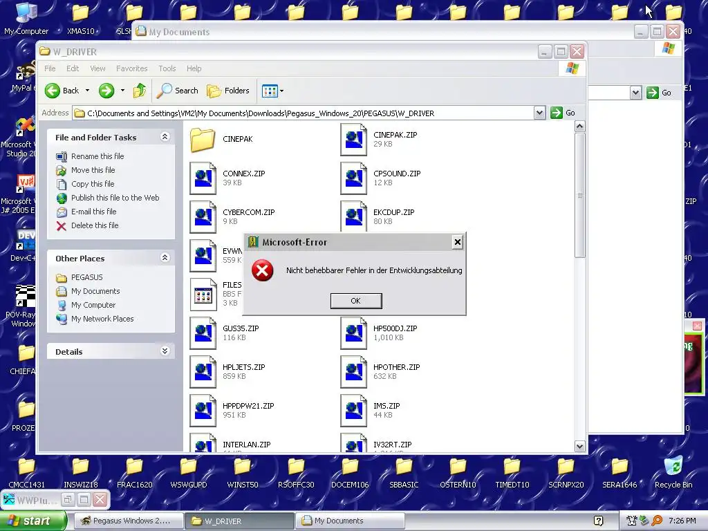Open the Edit menu
The height and width of the screenshot is (531, 708).
73,68
